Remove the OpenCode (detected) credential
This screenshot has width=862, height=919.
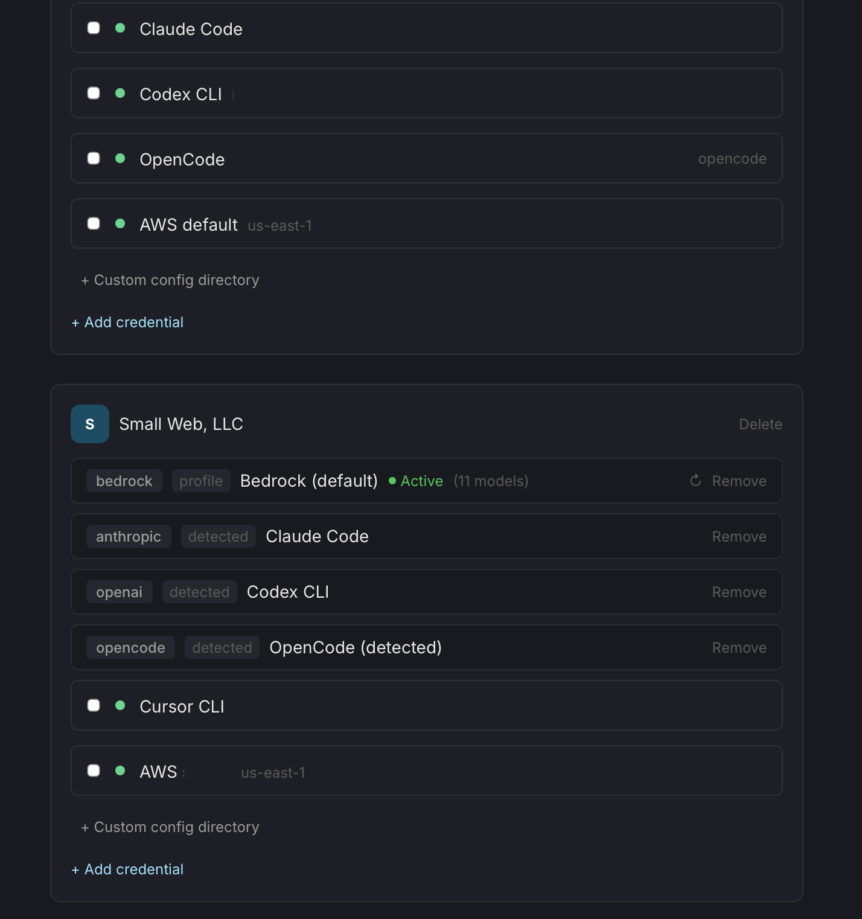[x=739, y=648]
